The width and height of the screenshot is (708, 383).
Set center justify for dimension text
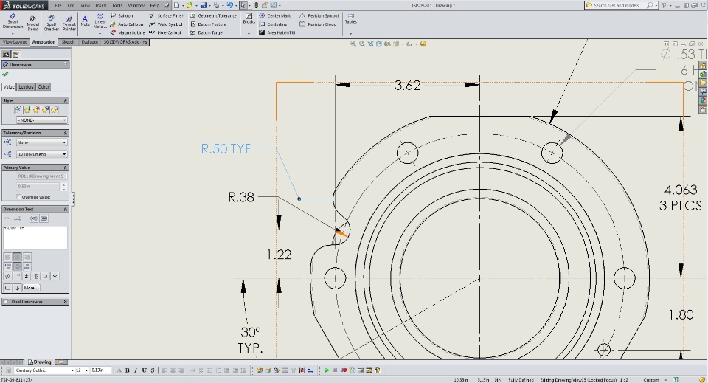tap(17, 257)
